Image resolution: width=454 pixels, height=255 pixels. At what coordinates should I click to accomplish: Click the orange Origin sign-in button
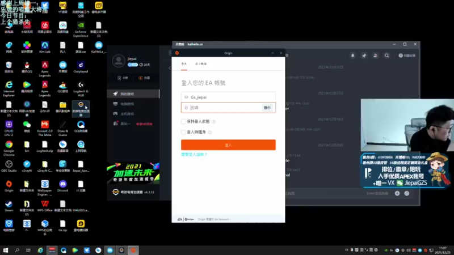(x=228, y=145)
